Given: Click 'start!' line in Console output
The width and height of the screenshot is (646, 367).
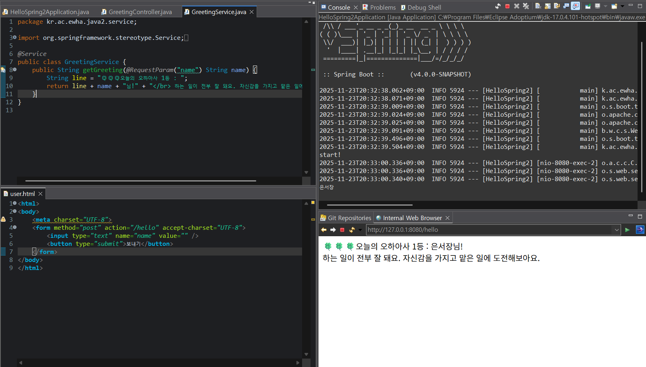Looking at the screenshot, I should (x=330, y=155).
